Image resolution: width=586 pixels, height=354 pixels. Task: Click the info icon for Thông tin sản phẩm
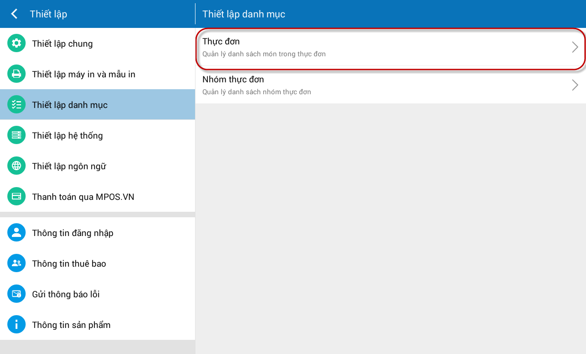coord(16,325)
